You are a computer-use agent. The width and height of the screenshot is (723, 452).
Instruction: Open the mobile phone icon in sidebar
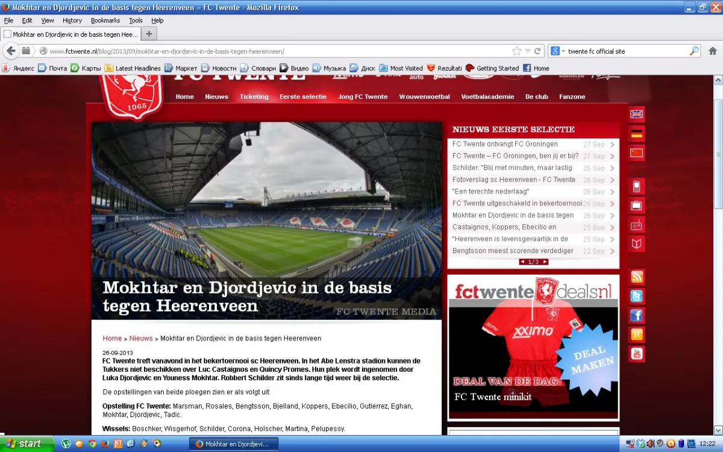click(x=636, y=186)
